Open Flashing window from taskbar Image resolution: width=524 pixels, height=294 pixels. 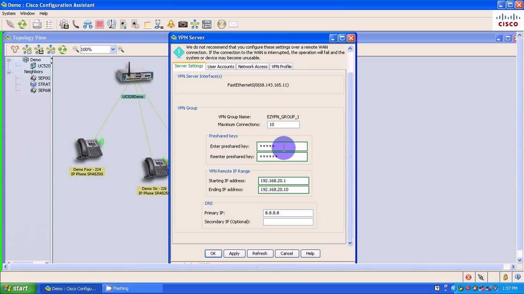point(131,288)
